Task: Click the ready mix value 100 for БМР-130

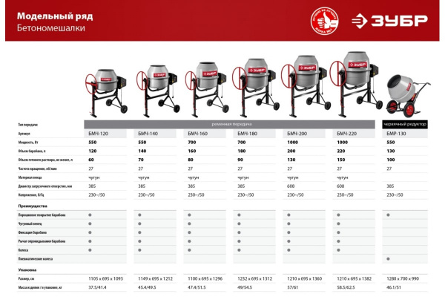Action: (x=391, y=160)
